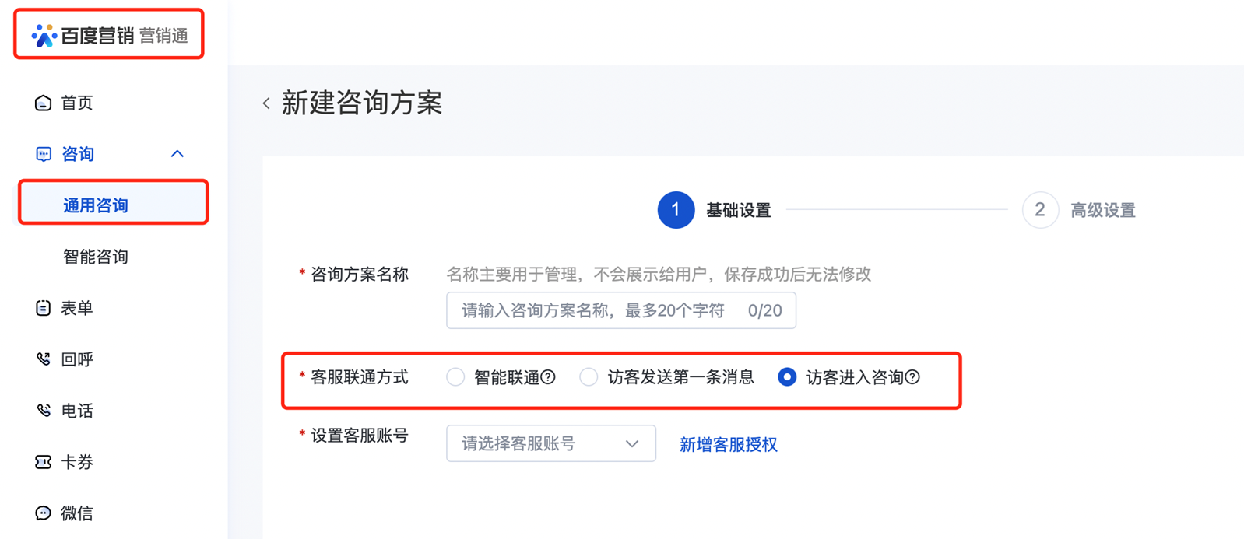This screenshot has width=1244, height=539.
Task: Click the help icon next to 智能联通
Action: [x=548, y=377]
